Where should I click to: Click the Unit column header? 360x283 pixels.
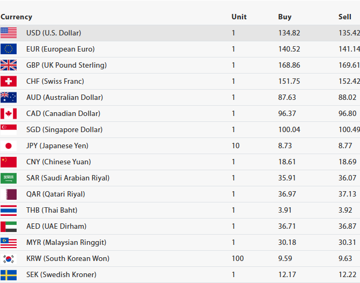[x=239, y=17]
